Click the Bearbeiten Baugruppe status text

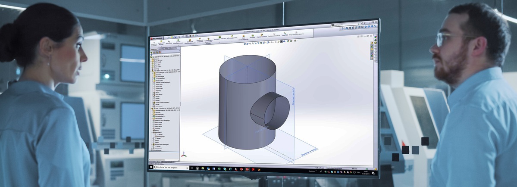coord(334,168)
